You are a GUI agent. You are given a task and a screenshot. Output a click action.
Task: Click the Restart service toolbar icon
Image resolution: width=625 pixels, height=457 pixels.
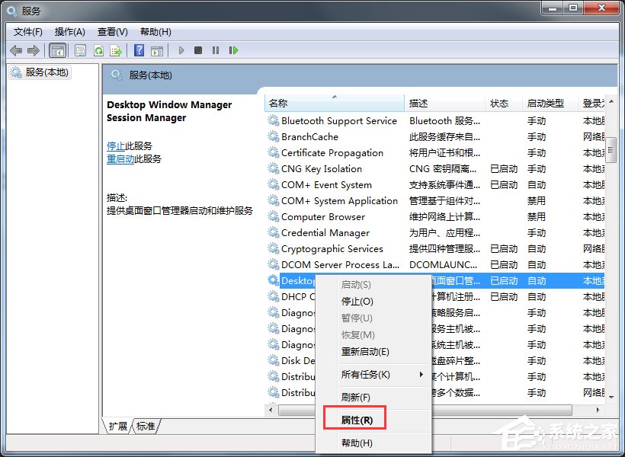coord(233,50)
